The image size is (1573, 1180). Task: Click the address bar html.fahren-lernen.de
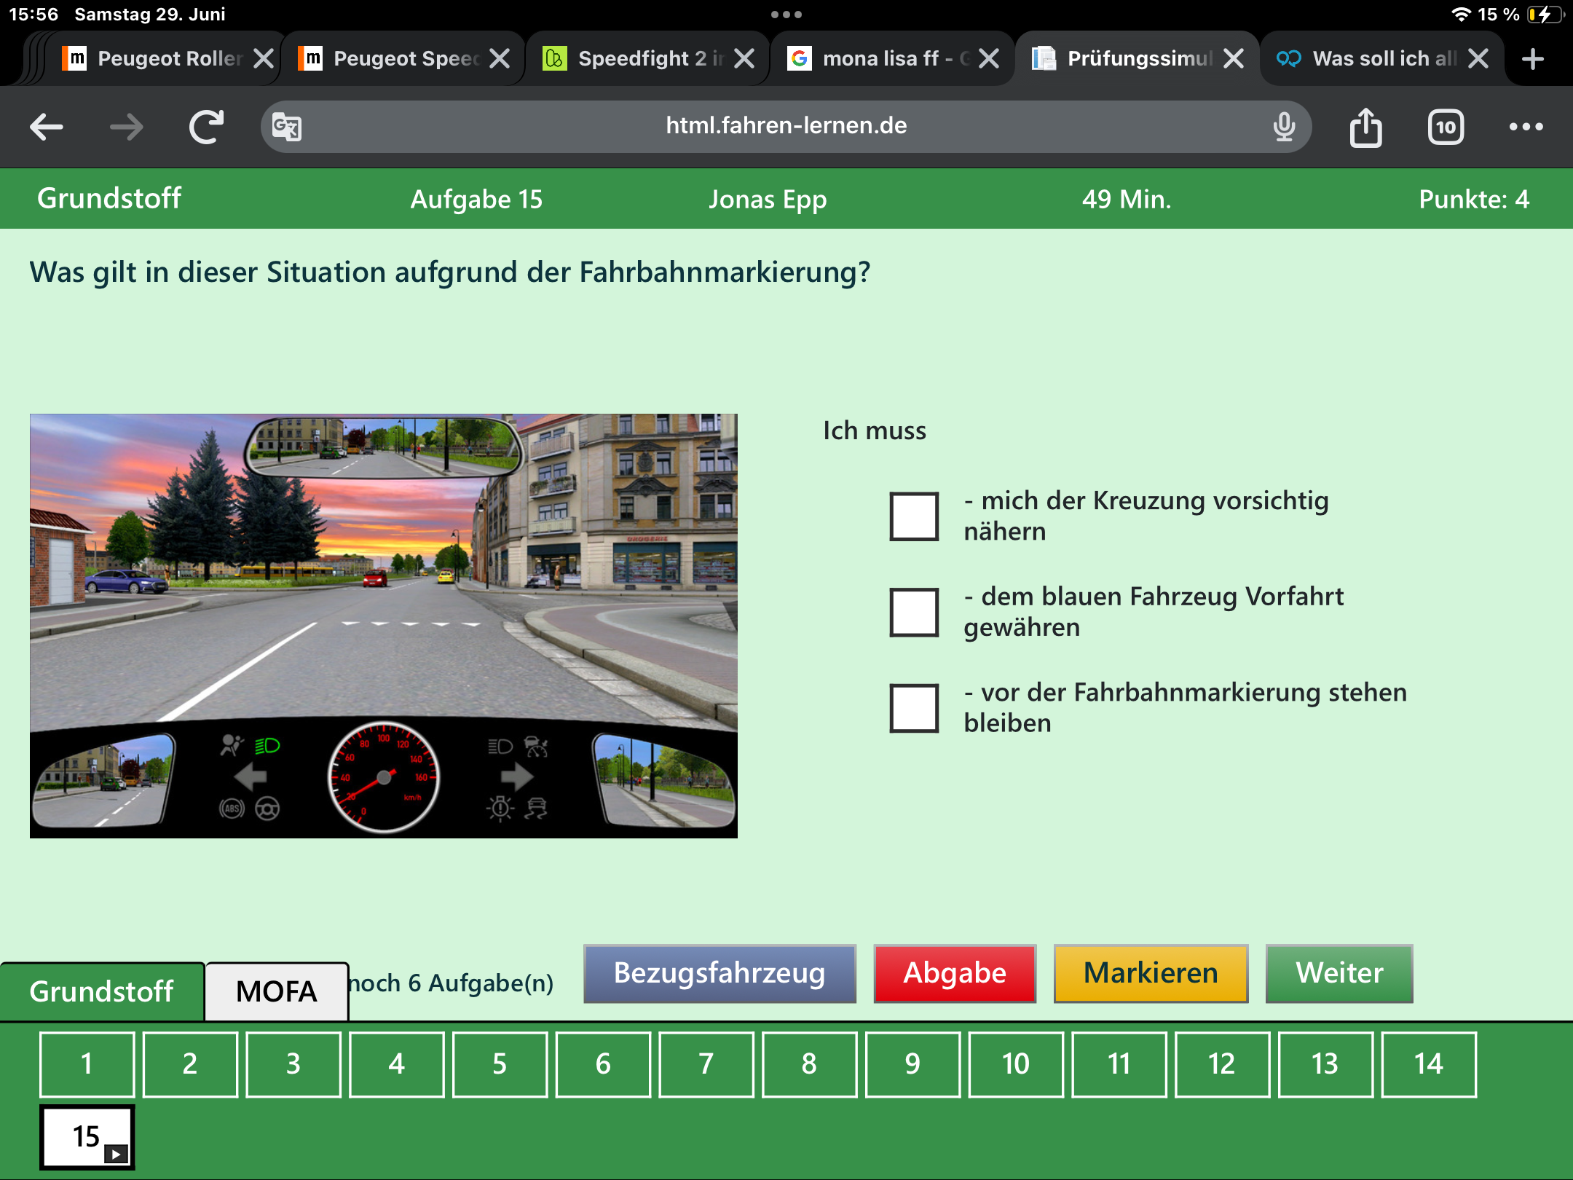pyautogui.click(x=786, y=126)
